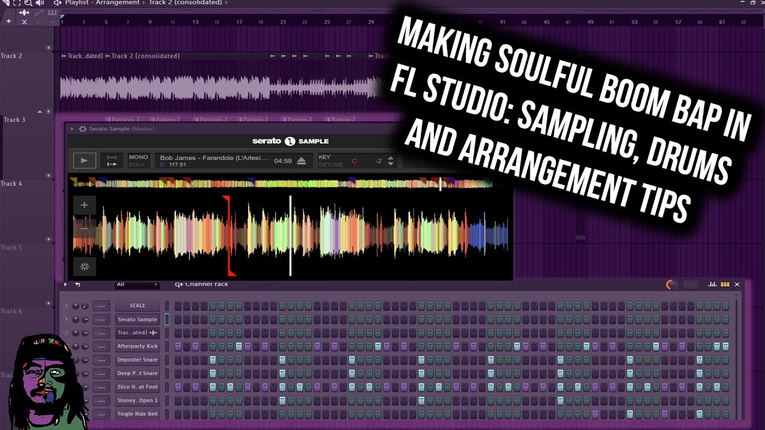Viewport: 765px width, 430px height.
Task: Adjust the SCALE channel panning knob
Action: click(x=76, y=306)
